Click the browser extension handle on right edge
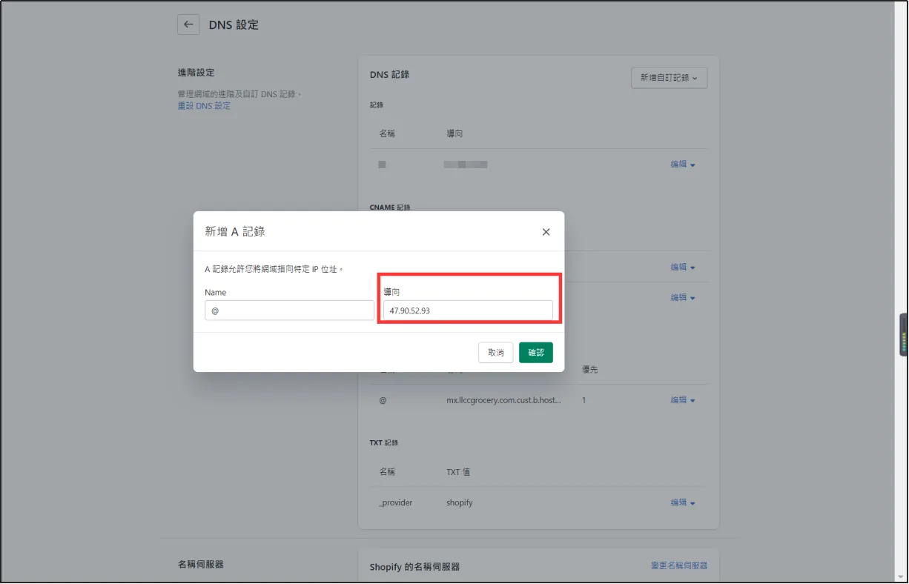The width and height of the screenshot is (909, 584). pos(903,335)
